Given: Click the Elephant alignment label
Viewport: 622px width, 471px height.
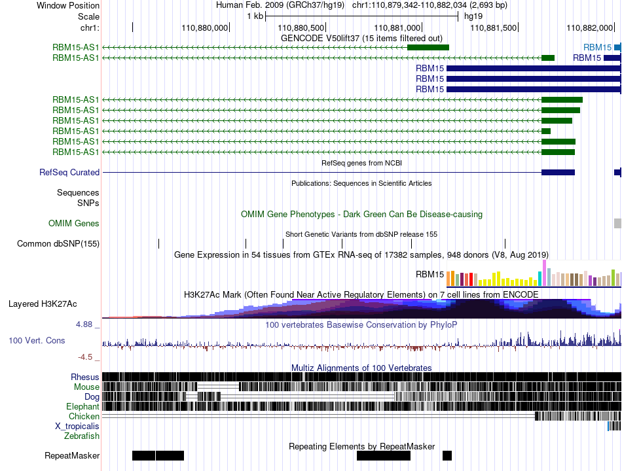Looking at the screenshot, I should click(x=82, y=407).
